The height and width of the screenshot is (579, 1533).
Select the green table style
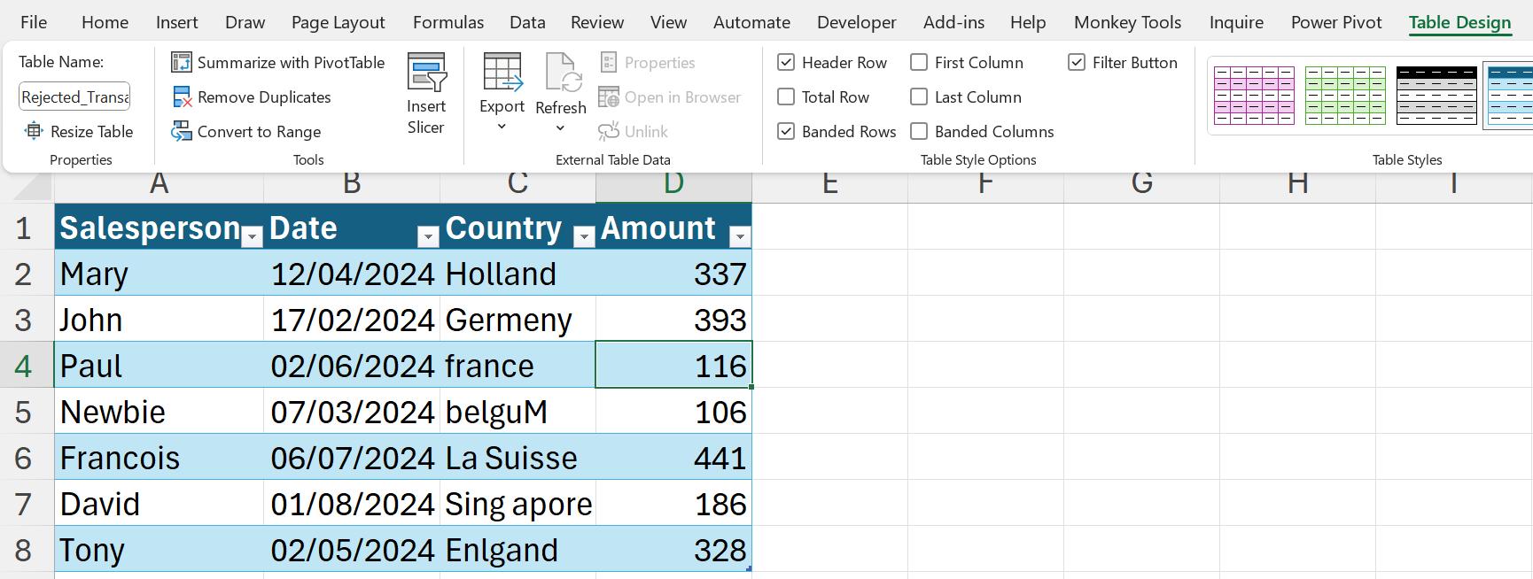1345,96
